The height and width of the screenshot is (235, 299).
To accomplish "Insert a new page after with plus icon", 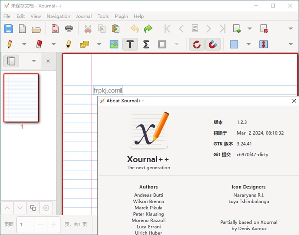I will click(x=237, y=29).
